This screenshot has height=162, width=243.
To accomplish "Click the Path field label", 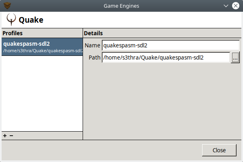I will tap(94, 58).
